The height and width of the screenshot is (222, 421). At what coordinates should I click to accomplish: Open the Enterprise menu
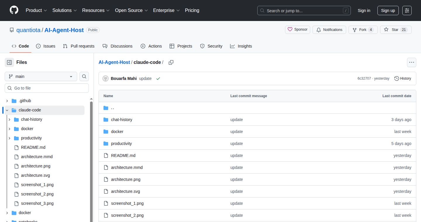point(166,10)
